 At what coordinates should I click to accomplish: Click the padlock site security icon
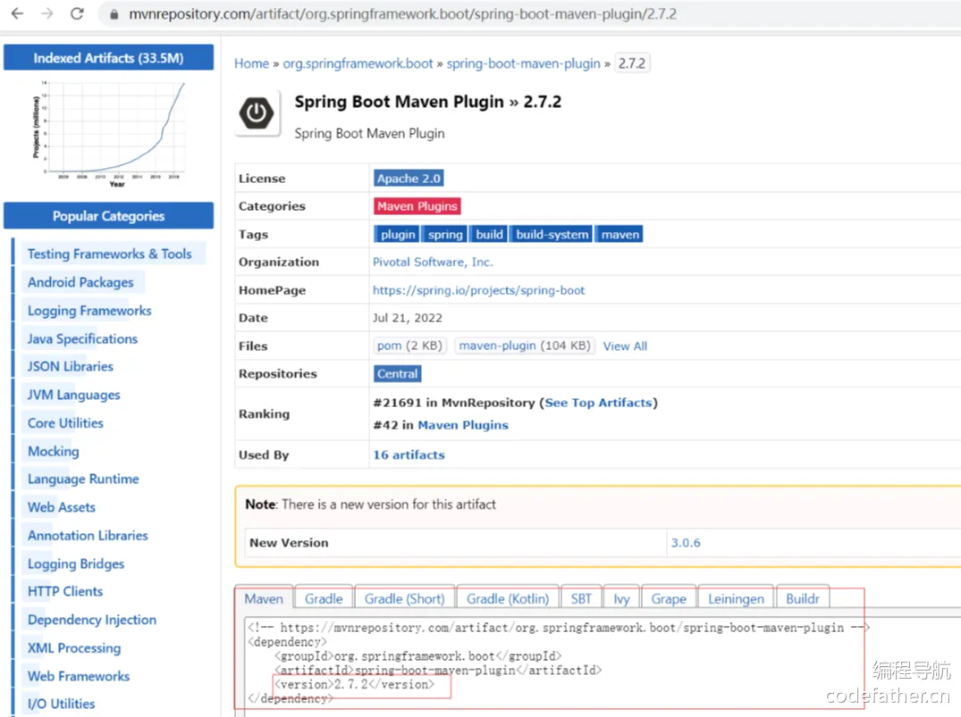114,14
